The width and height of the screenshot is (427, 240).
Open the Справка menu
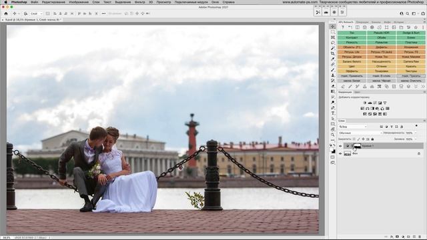coord(228,2)
